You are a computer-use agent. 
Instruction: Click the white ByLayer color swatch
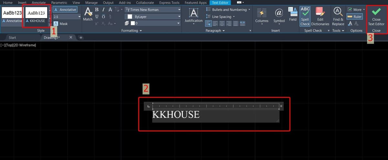click(130, 16)
